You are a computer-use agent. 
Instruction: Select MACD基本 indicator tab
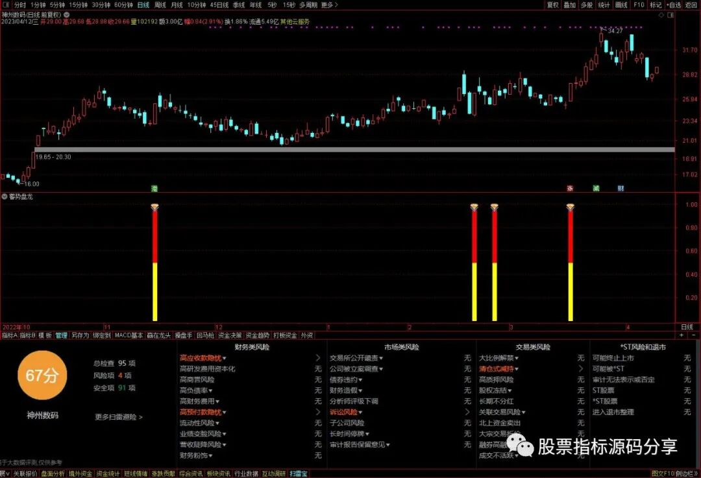(129, 335)
